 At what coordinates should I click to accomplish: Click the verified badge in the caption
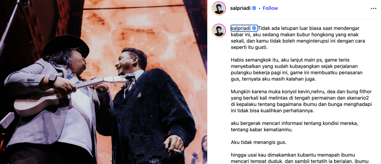point(254,28)
